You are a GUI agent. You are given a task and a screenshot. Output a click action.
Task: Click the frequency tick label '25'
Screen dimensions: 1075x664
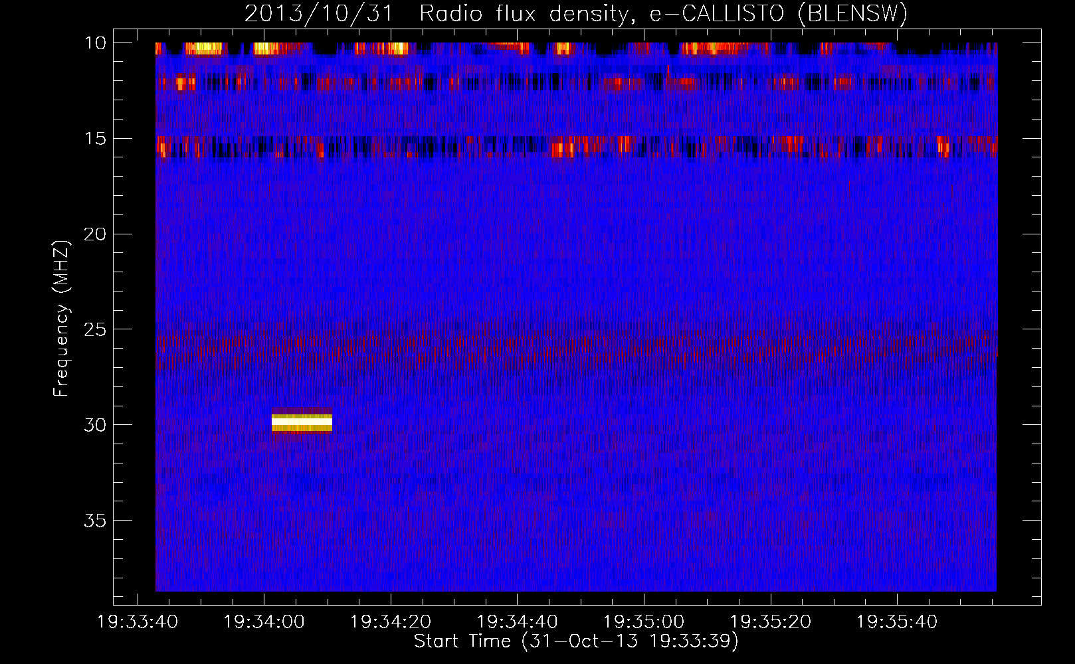pyautogui.click(x=96, y=329)
